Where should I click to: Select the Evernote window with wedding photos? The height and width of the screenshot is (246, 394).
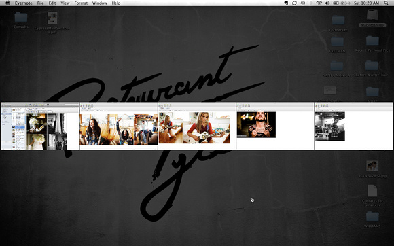coord(40,126)
